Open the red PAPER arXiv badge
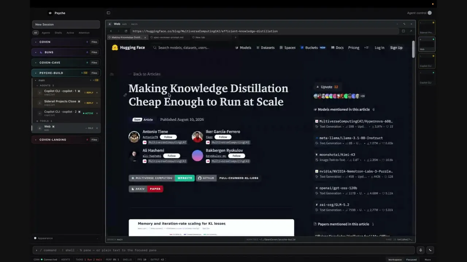This screenshot has width=467, height=262. pyautogui.click(x=155, y=189)
